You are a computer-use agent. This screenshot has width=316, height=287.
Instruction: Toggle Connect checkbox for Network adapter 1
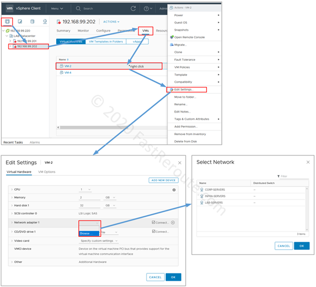tap(153, 222)
